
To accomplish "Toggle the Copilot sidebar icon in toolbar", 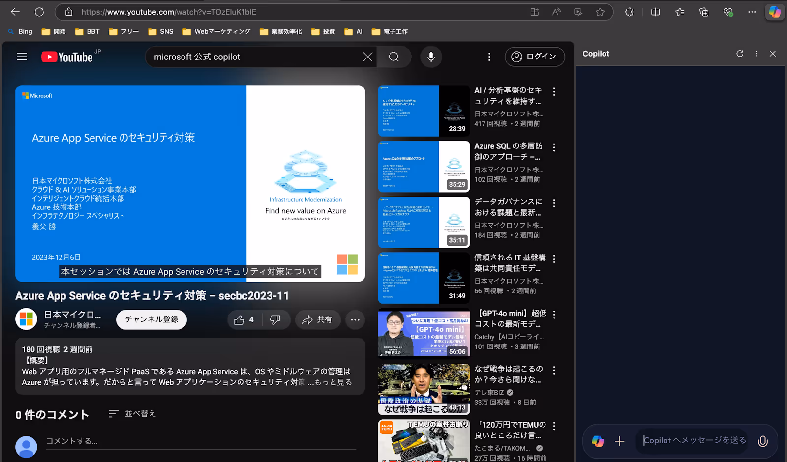I will point(775,12).
